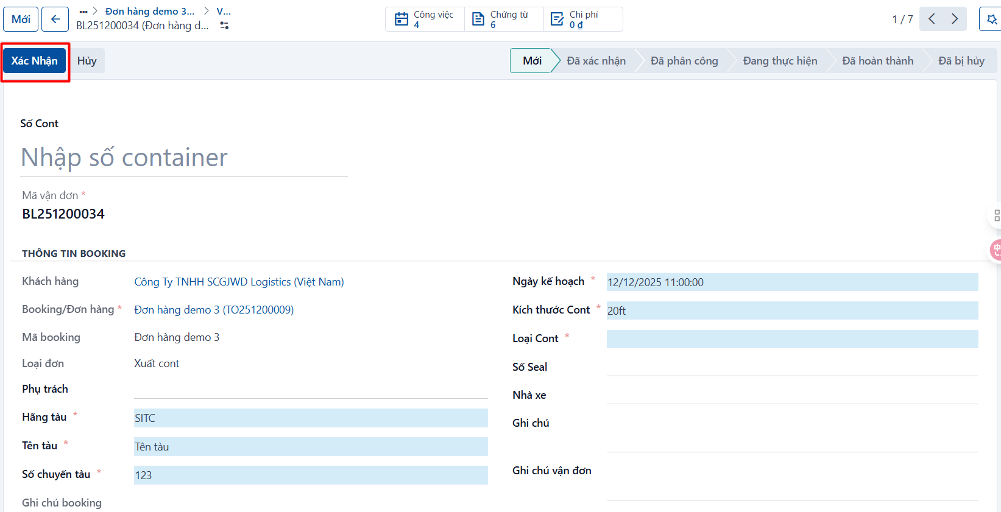Click the Số chuyến tàu field

coord(311,475)
